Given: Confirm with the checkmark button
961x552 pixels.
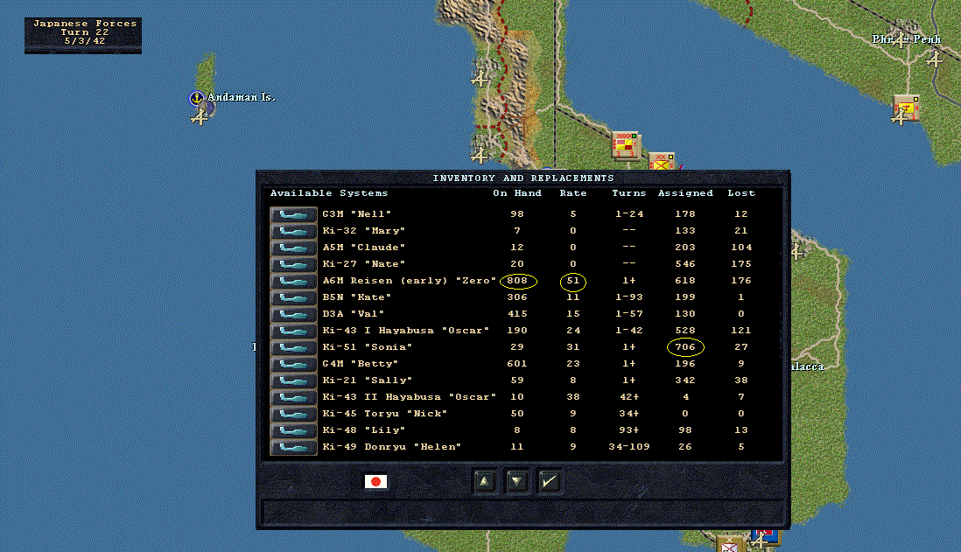Looking at the screenshot, I should pos(549,481).
